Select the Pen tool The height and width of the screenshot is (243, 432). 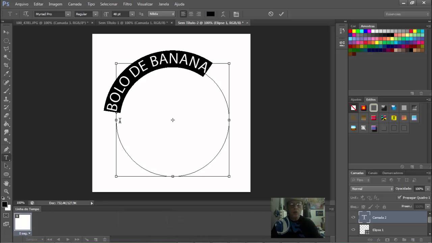(6, 149)
